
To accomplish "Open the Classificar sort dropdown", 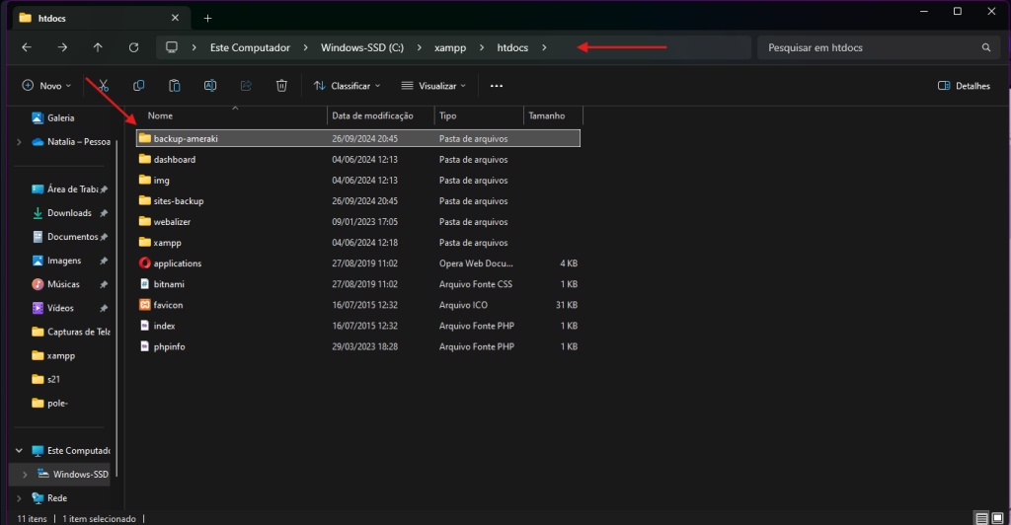I will [x=347, y=86].
